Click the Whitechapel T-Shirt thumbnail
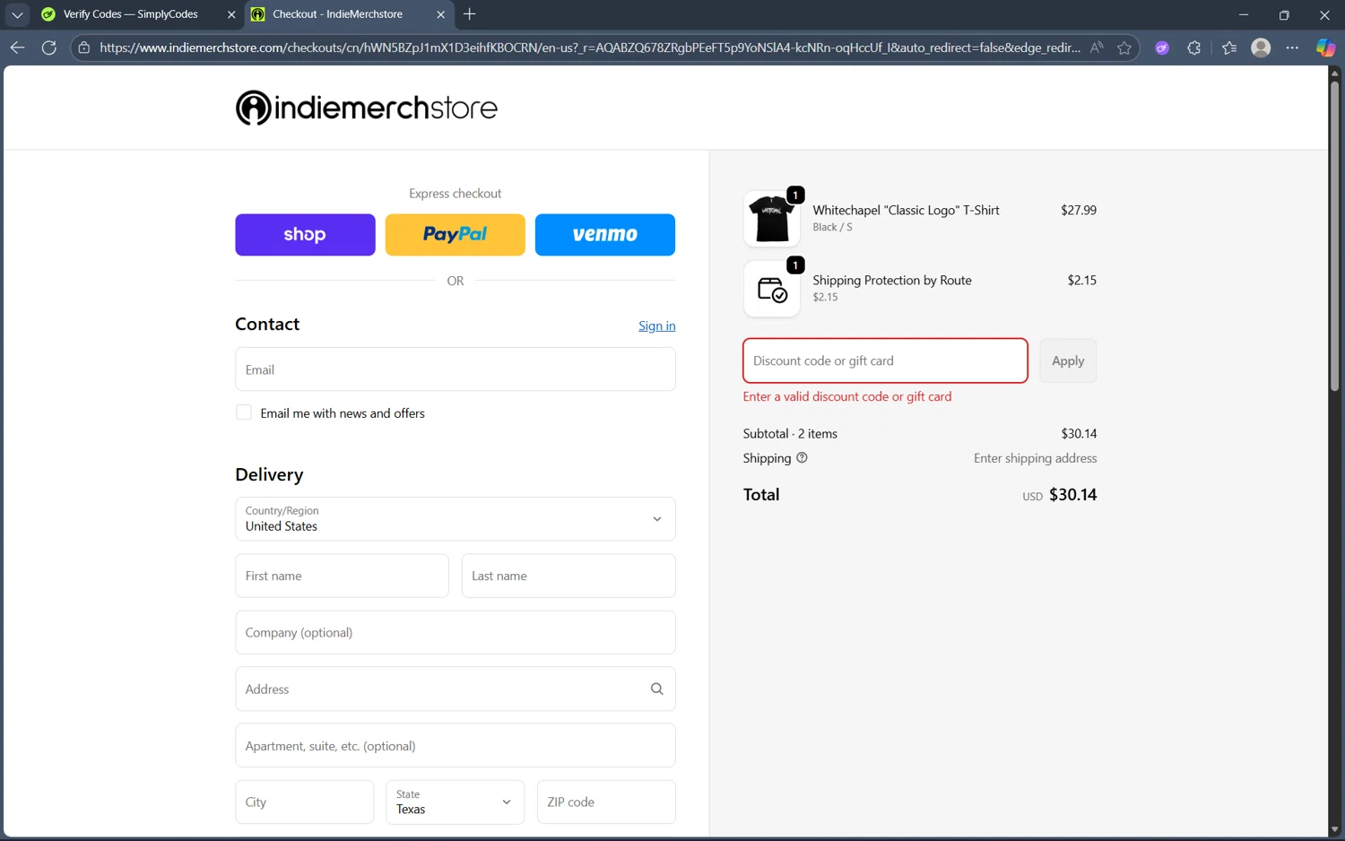 772,219
